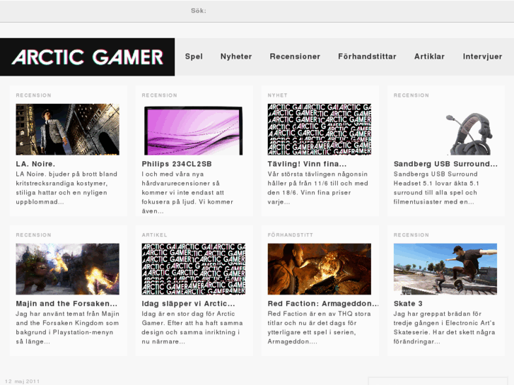
Task: Click the RECENSION label above Skate 3
Action: pos(411,235)
